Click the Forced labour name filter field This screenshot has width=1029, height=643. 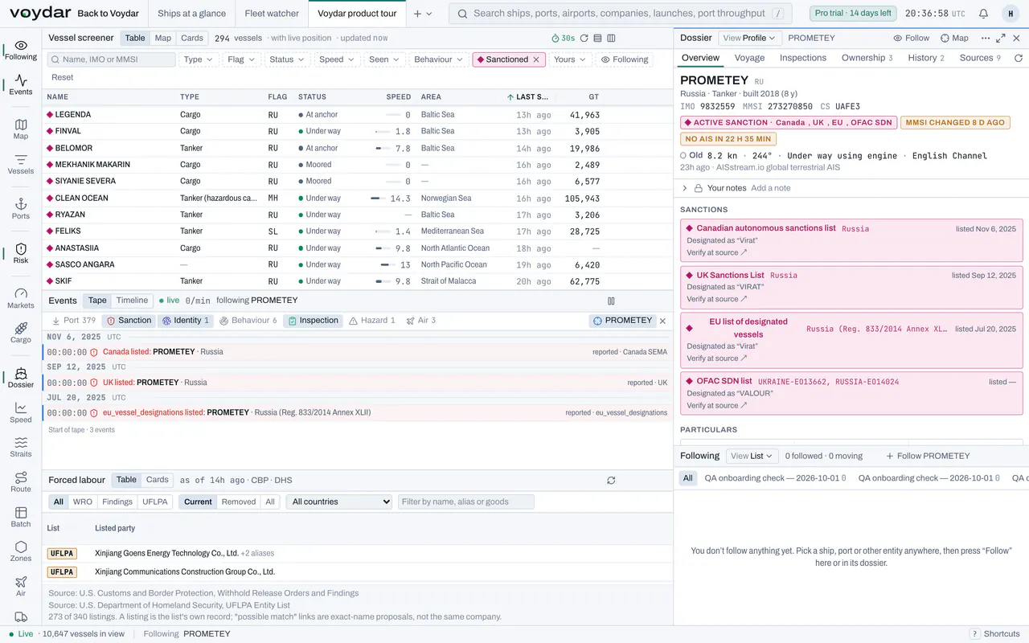pos(466,502)
